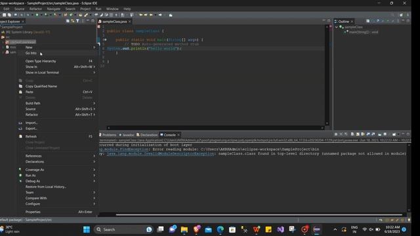The height and width of the screenshot is (236, 420).
Task: Click the editor horizontal scrollbar
Action: (x=215, y=128)
